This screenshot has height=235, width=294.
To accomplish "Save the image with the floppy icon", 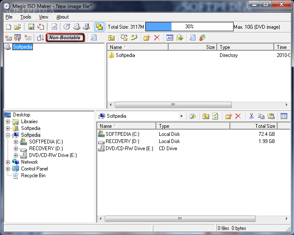I will 31,27.
